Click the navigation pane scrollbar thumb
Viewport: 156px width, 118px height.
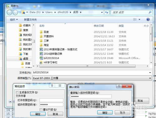click(33, 41)
